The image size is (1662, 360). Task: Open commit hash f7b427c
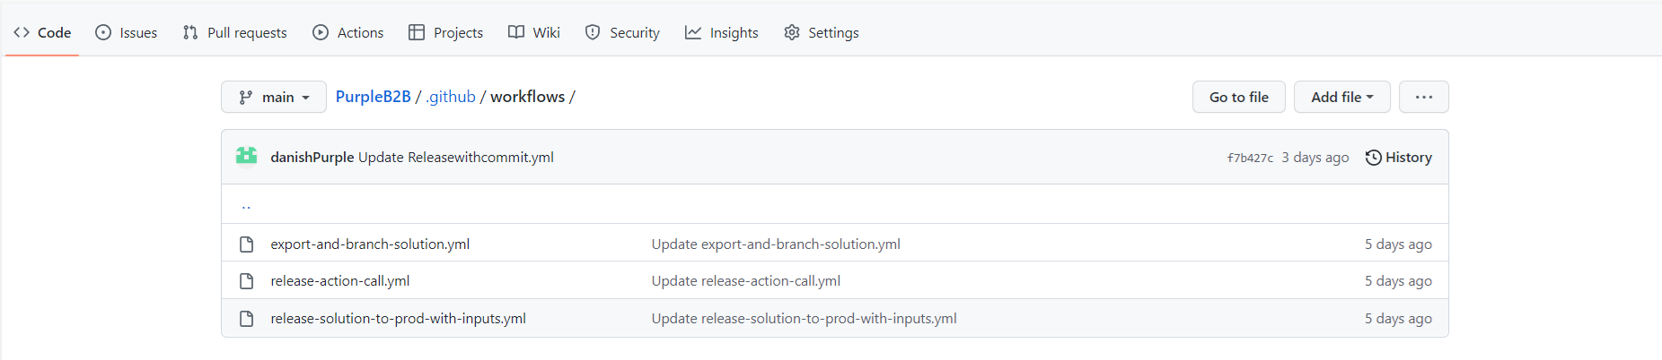pos(1250,158)
